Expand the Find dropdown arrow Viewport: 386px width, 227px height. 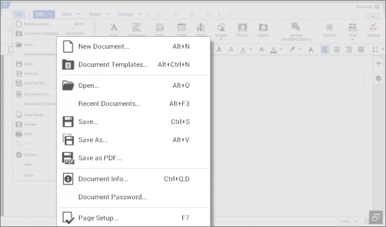click(x=353, y=39)
